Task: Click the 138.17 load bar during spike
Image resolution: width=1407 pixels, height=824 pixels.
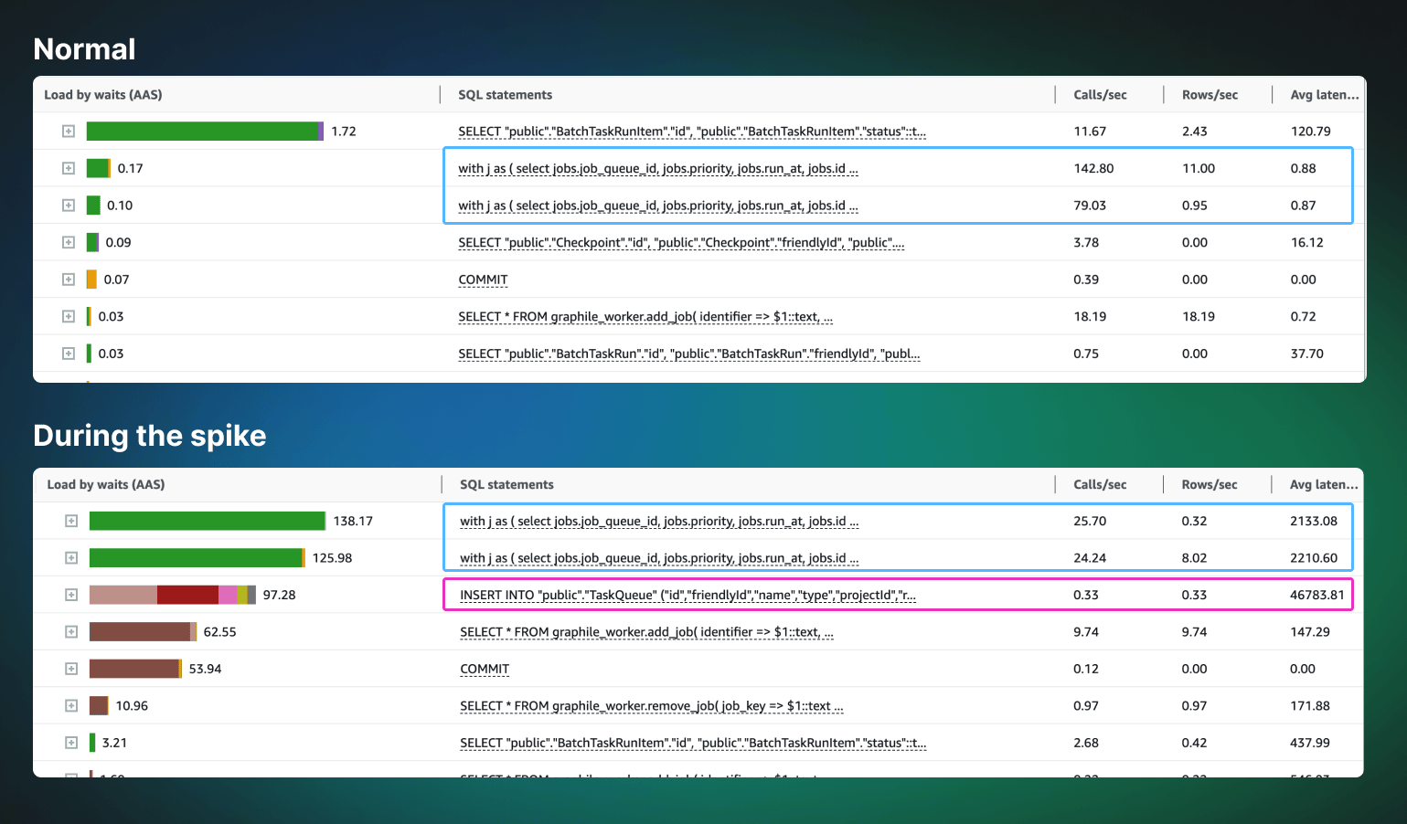Action: click(x=208, y=521)
